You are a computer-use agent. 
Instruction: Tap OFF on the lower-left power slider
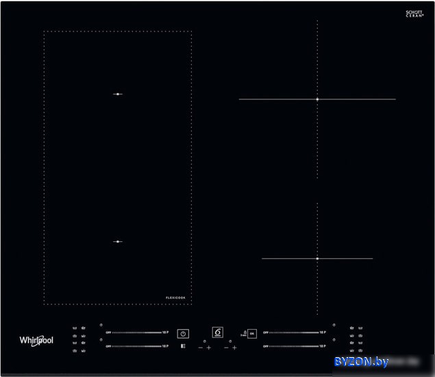coord(108,346)
